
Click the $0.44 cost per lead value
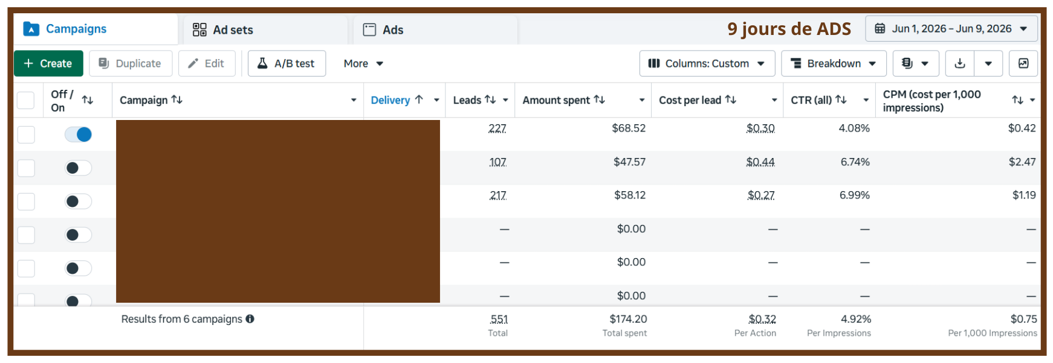[760, 162]
